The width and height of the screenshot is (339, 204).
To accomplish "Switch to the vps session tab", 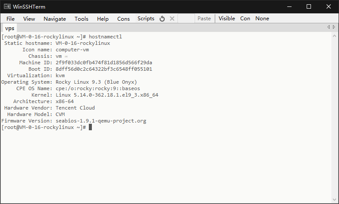I will click(10, 28).
